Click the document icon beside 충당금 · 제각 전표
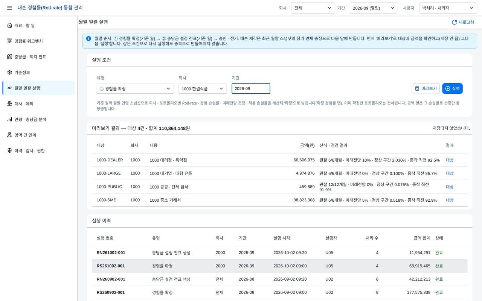482x301 pixels. click(10, 57)
